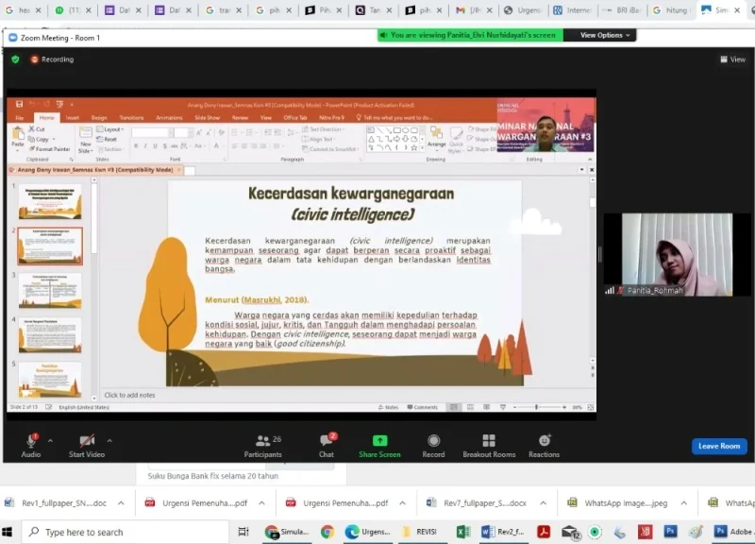Open the Design ribbon tab
This screenshot has width=755, height=544.
(x=100, y=117)
